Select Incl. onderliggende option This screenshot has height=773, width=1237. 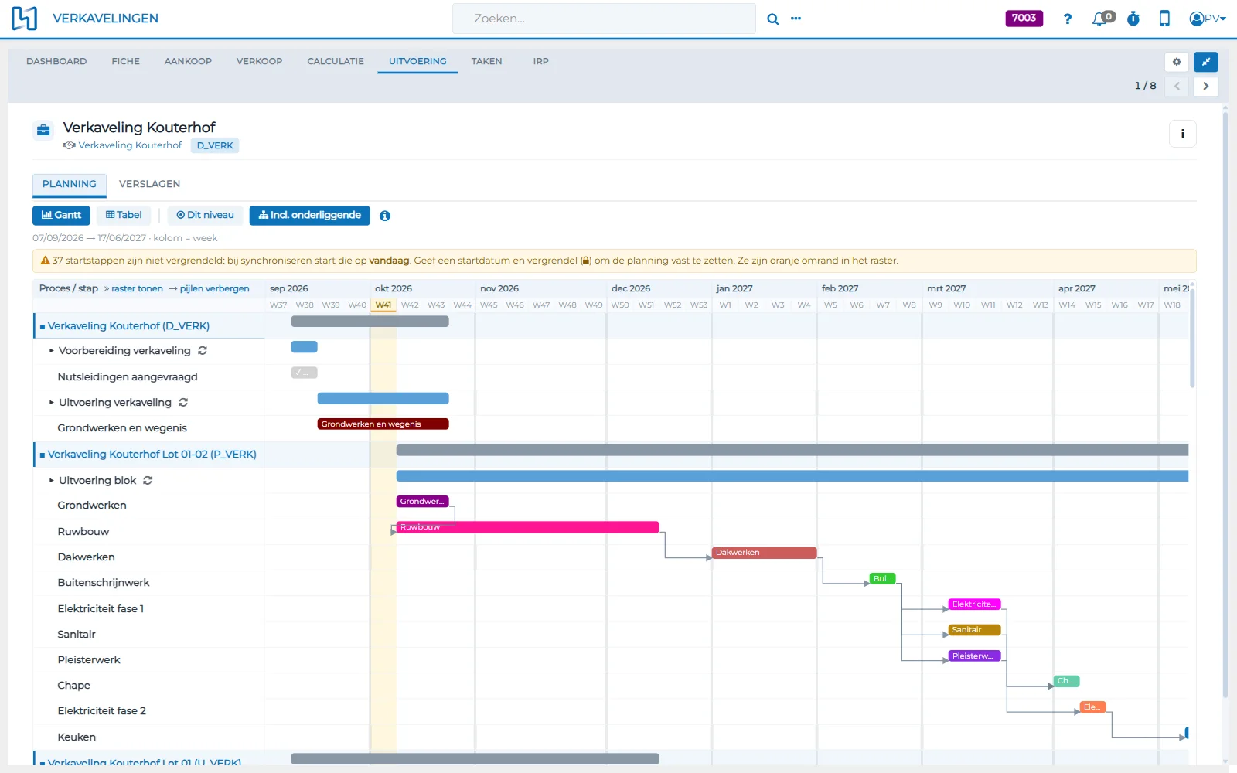309,216
